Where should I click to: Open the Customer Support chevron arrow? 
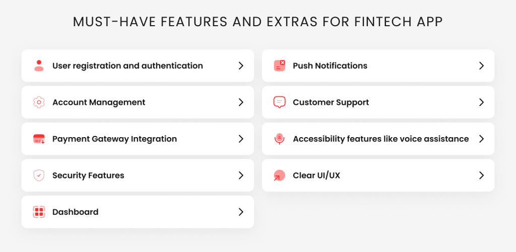[481, 102]
